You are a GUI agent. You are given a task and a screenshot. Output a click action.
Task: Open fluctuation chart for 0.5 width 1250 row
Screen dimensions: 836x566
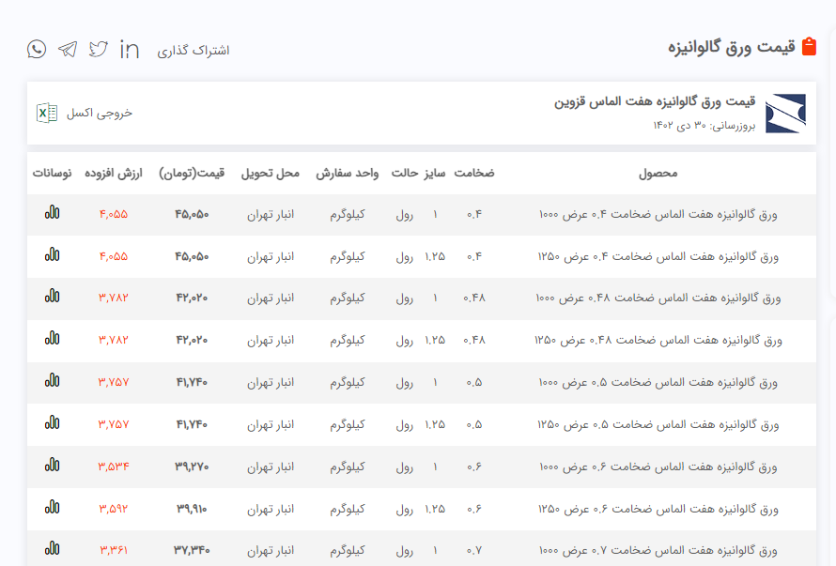52,423
